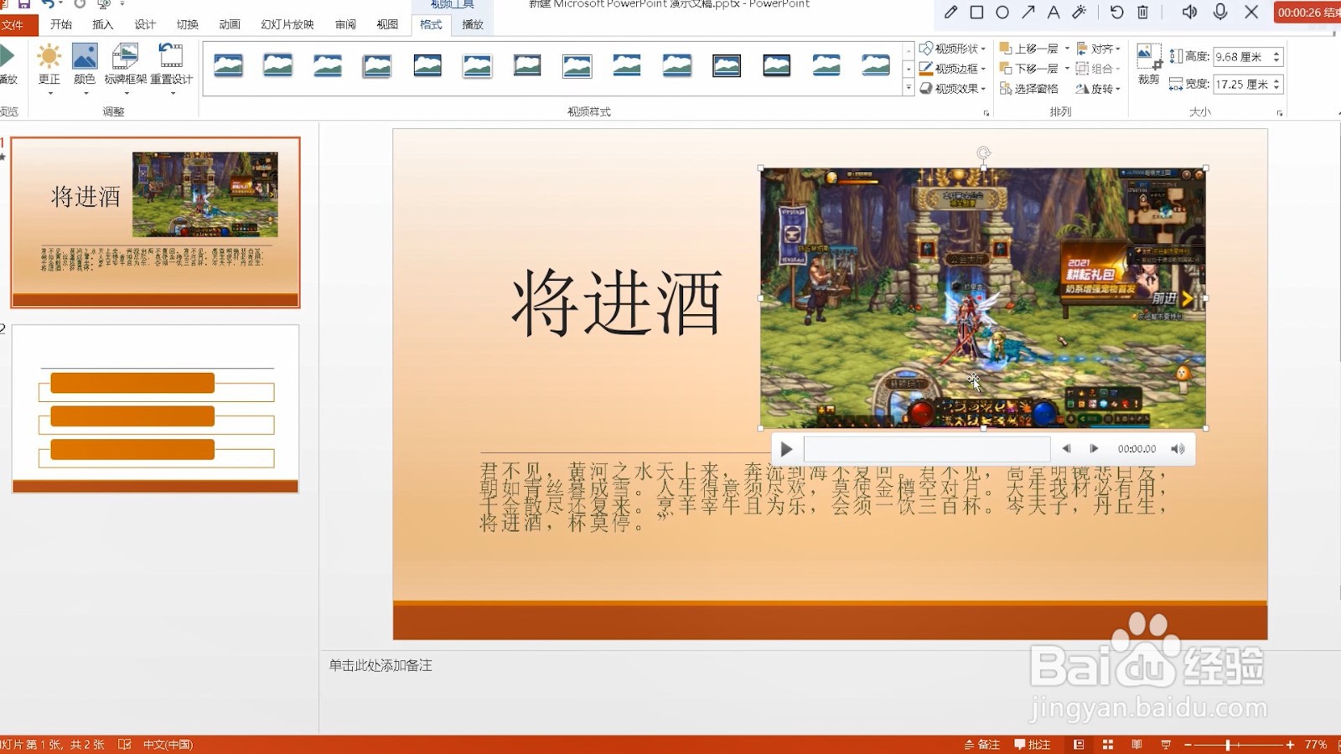Select the rectangle tool in recorder toolbar

(x=976, y=12)
